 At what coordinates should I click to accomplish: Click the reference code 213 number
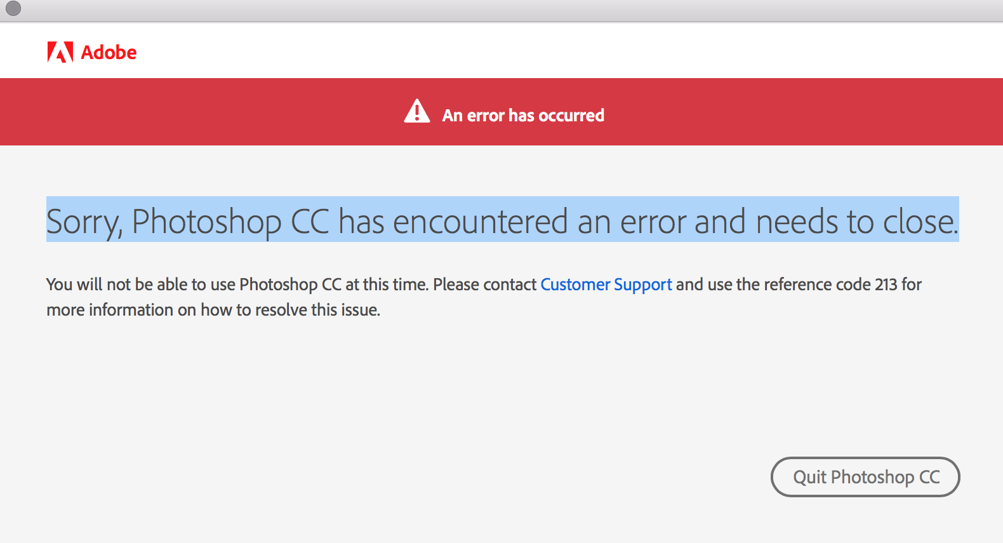click(886, 285)
